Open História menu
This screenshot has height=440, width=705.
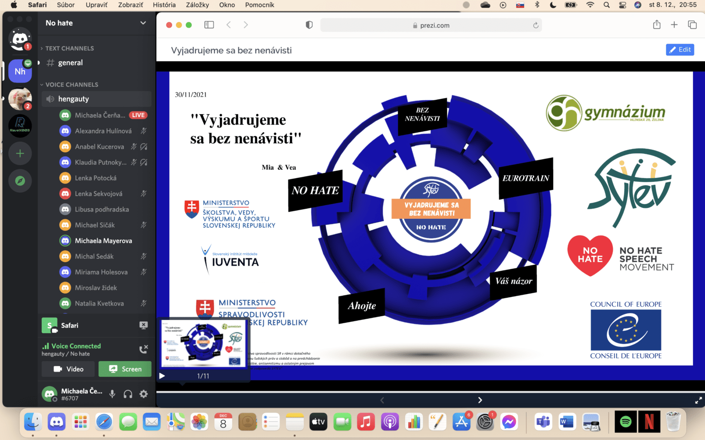(164, 5)
